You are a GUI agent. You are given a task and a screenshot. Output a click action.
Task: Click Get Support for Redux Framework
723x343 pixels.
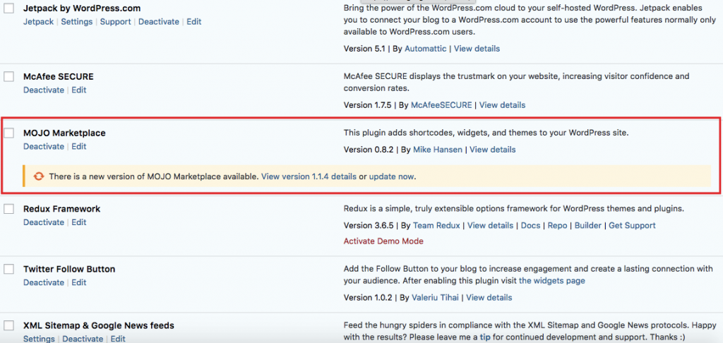coord(632,225)
